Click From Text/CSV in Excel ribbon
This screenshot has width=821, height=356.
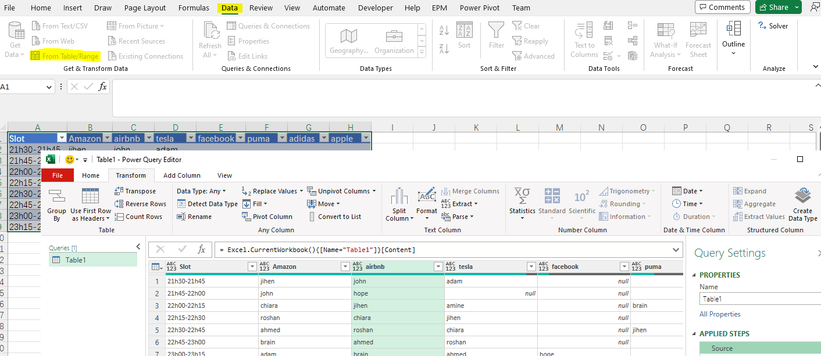[59, 26]
